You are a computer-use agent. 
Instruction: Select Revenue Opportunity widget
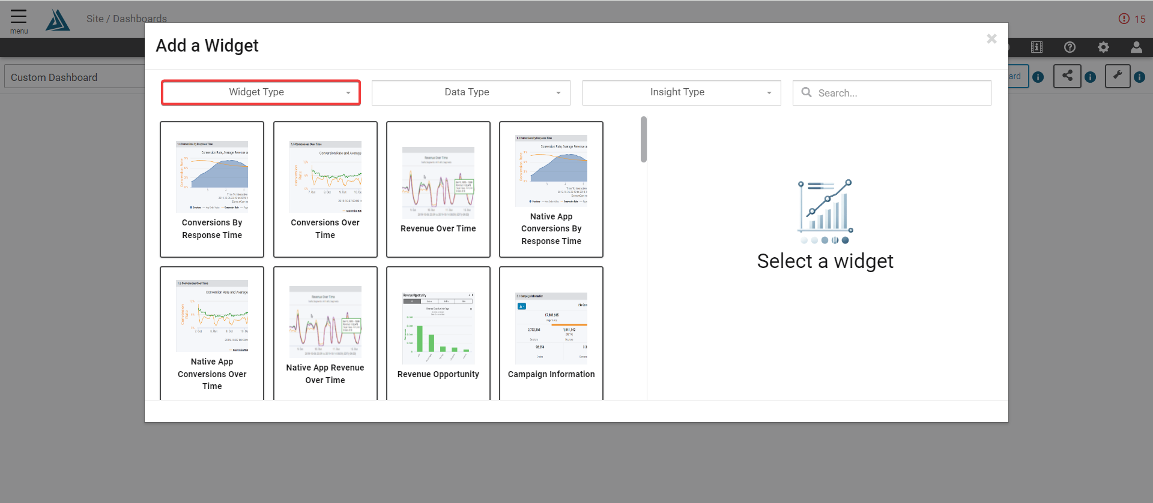click(x=438, y=333)
